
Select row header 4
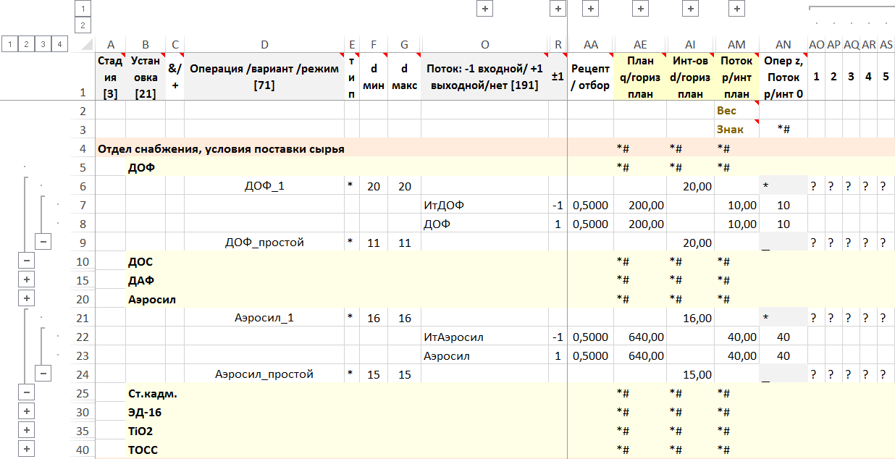pyautogui.click(x=83, y=148)
